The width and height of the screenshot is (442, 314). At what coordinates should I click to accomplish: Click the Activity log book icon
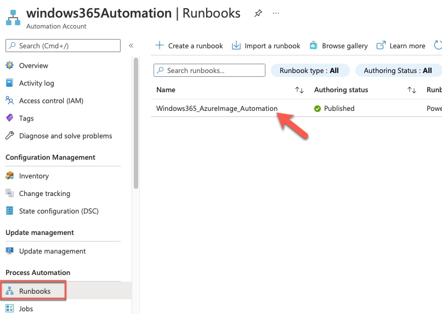(9, 83)
